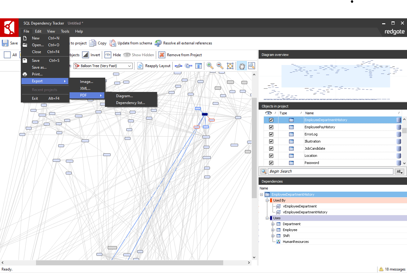Uncheck the EmployeePayHistory checkbox
Viewport: 407px width, 273px height.
(271, 127)
